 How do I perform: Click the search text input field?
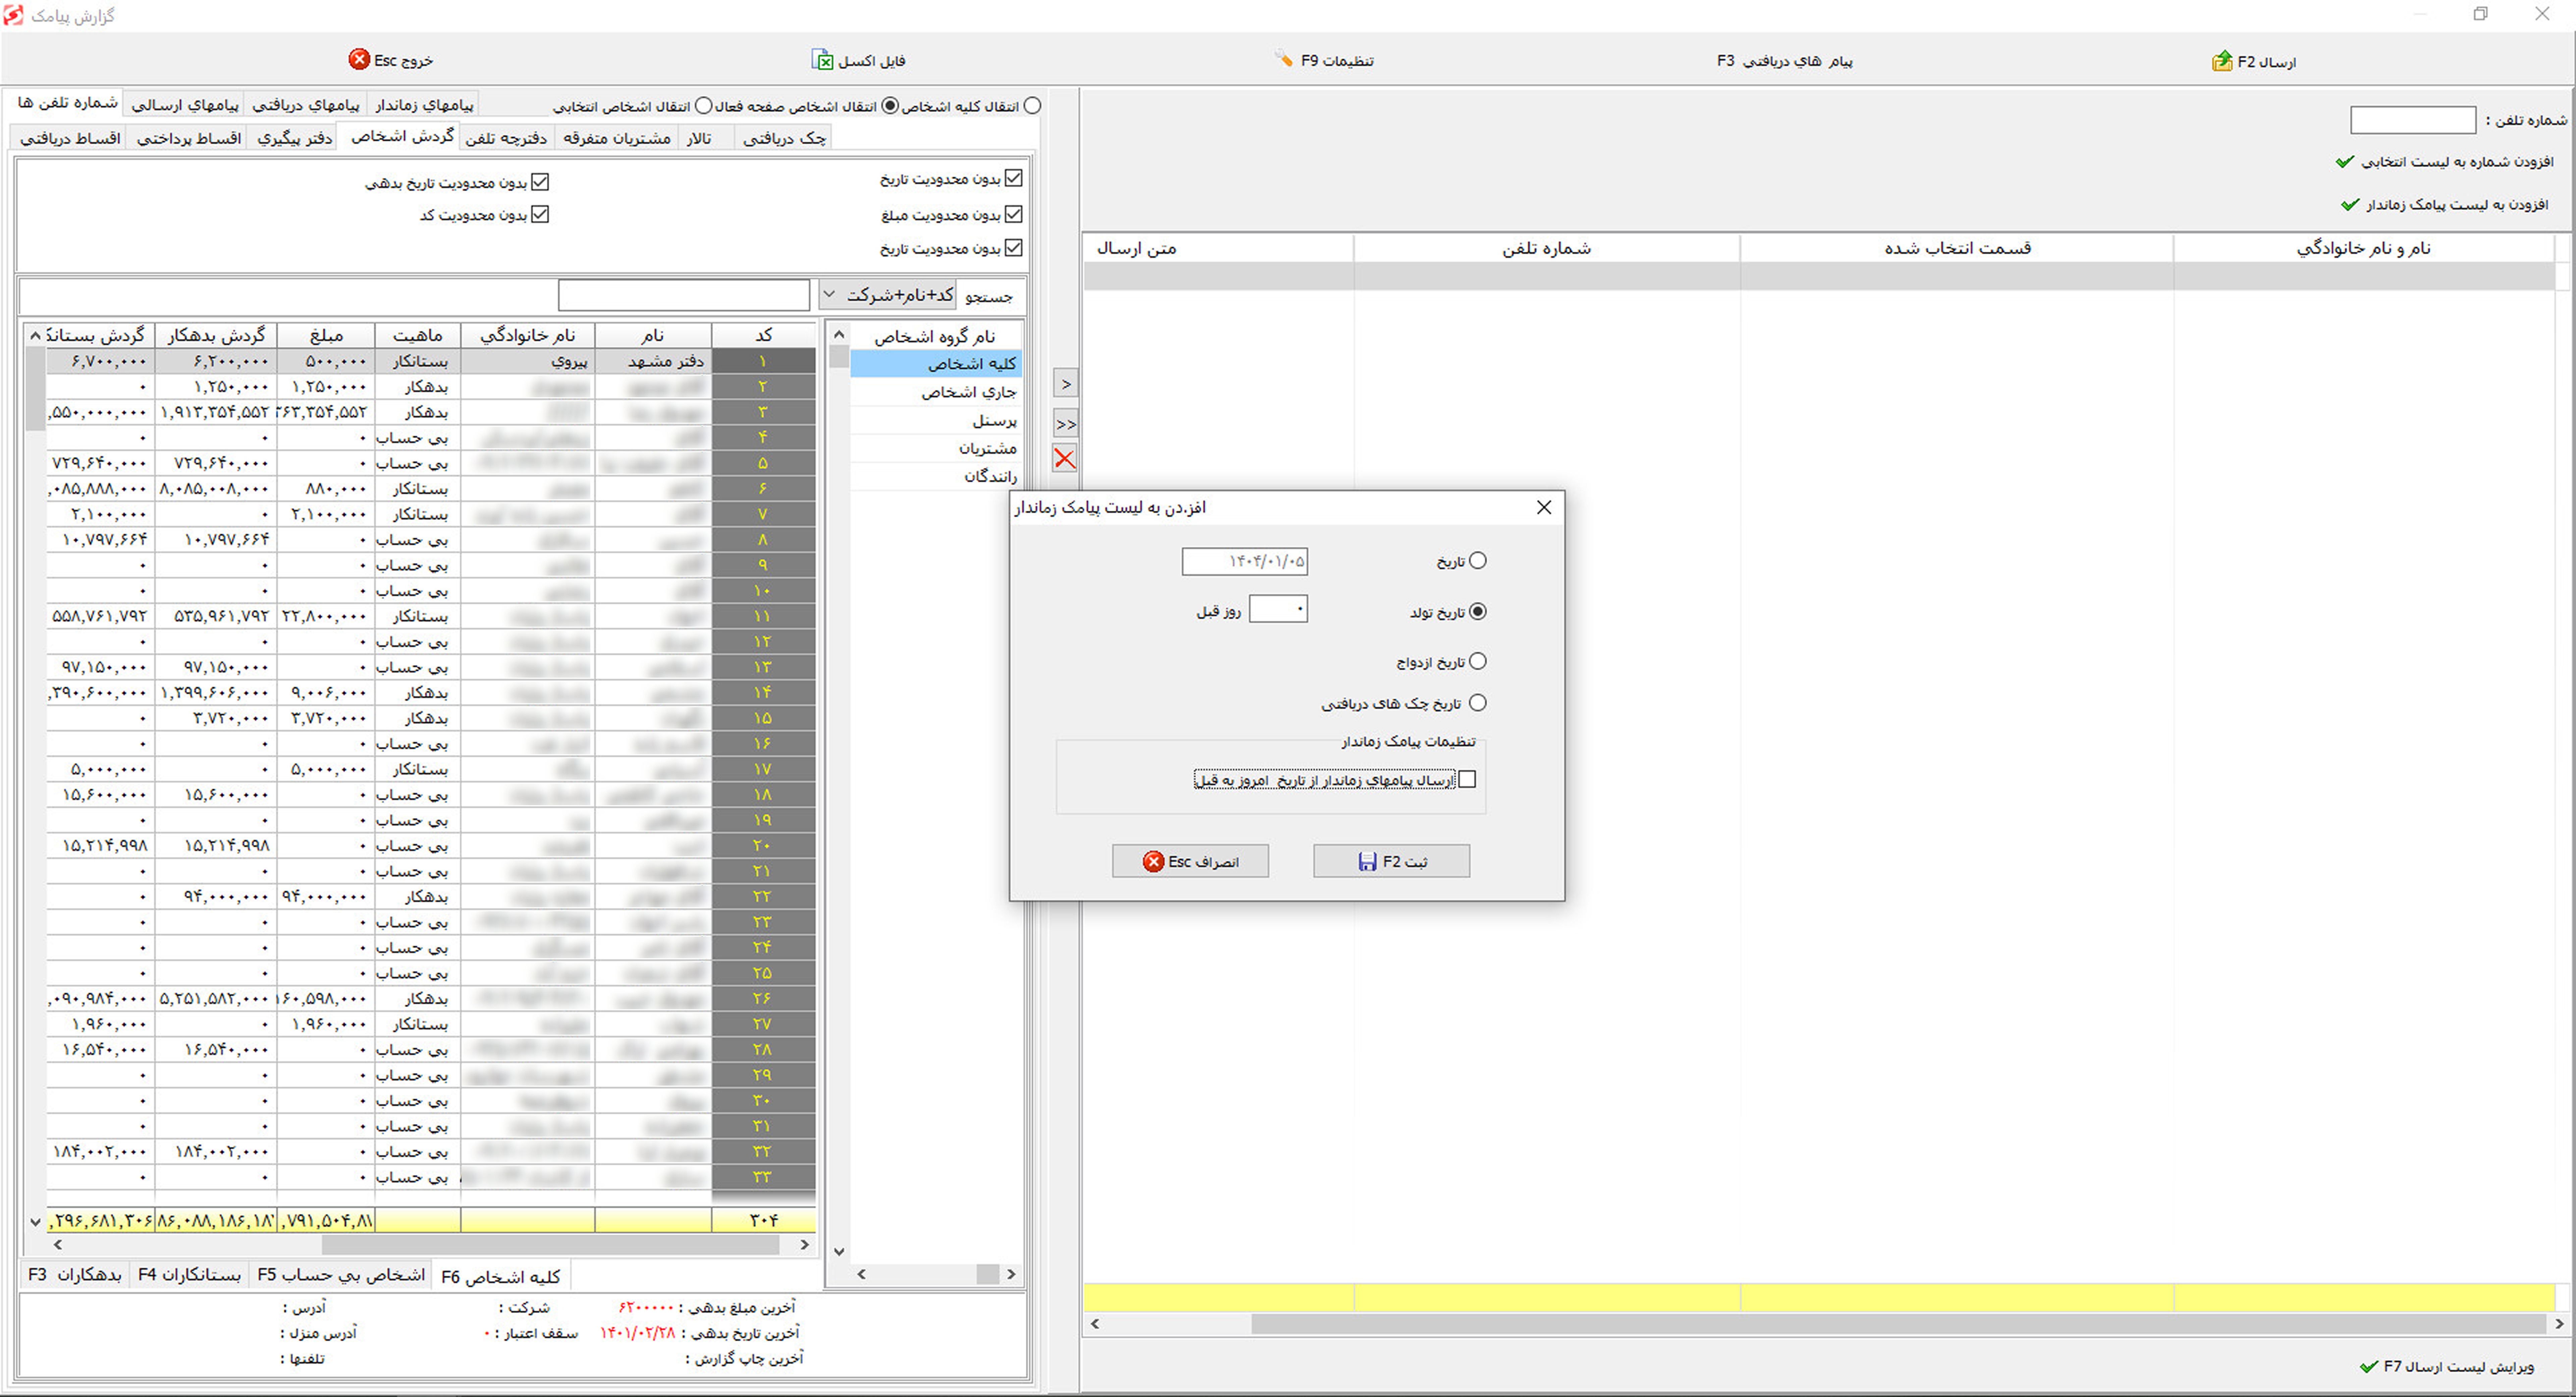pyautogui.click(x=684, y=295)
